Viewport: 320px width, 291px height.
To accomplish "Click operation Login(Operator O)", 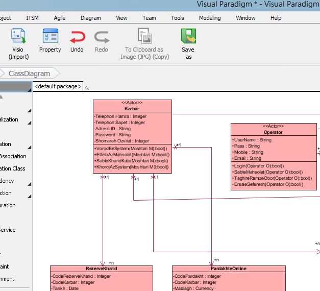I will 258,166.
